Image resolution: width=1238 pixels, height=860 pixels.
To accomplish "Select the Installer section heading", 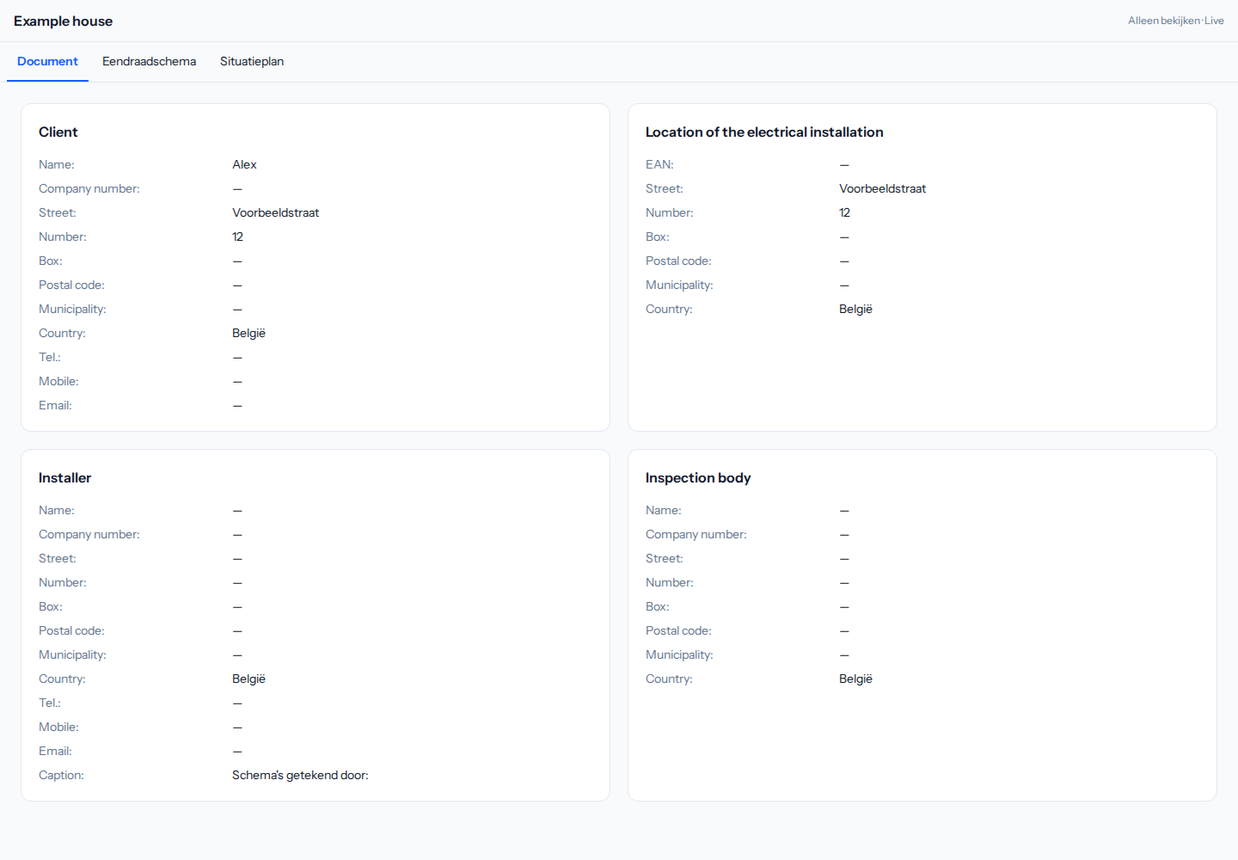I will click(x=64, y=477).
